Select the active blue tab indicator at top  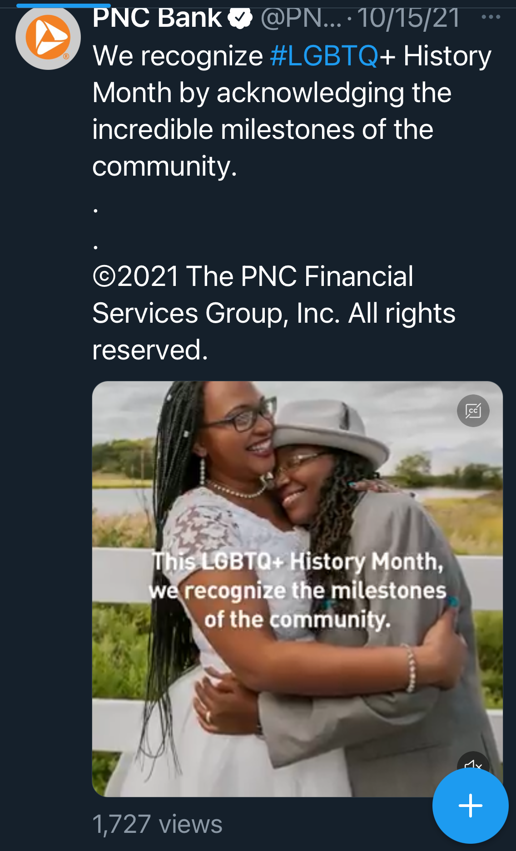click(x=64, y=5)
